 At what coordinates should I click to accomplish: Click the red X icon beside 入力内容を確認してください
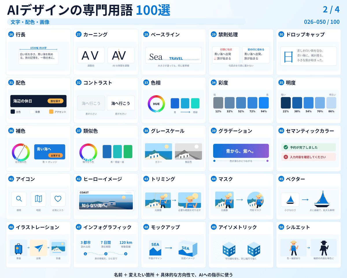(286, 157)
